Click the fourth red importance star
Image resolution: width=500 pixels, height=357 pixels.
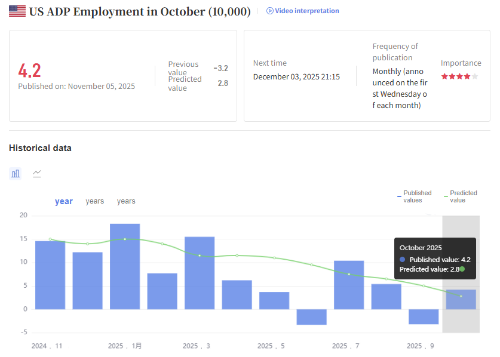click(465, 76)
